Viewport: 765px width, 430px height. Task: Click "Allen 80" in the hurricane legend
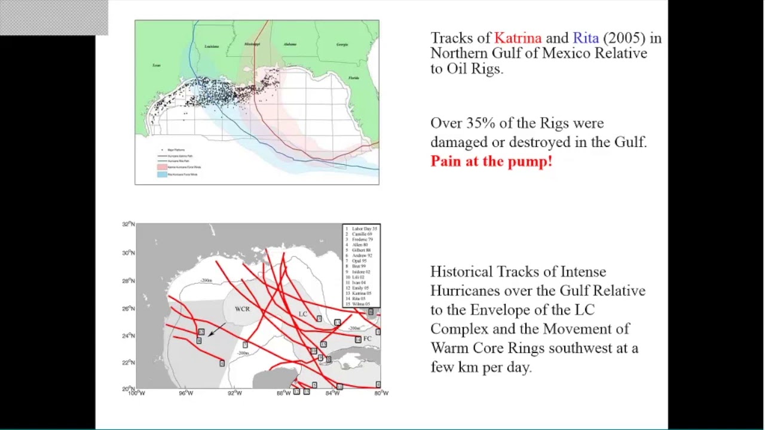coord(360,245)
